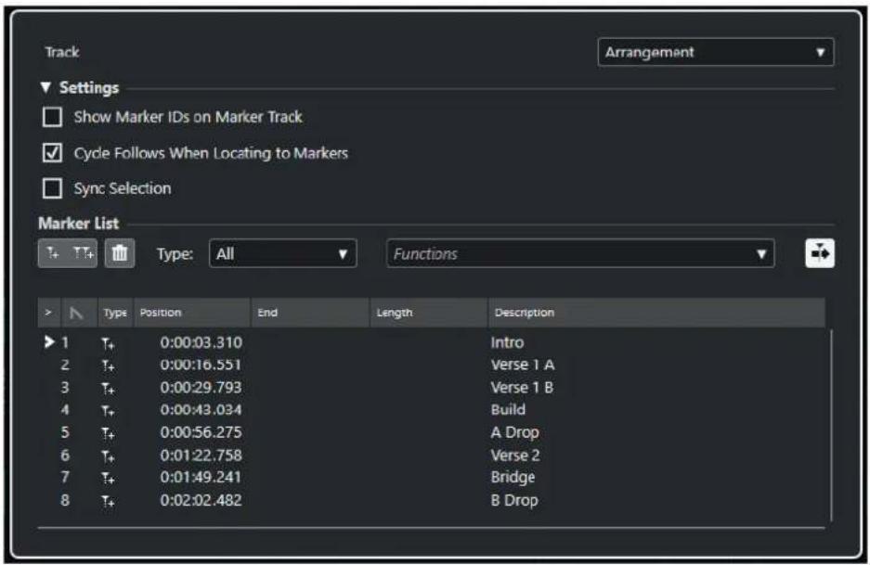Select the B Drop marker description

[x=514, y=500]
